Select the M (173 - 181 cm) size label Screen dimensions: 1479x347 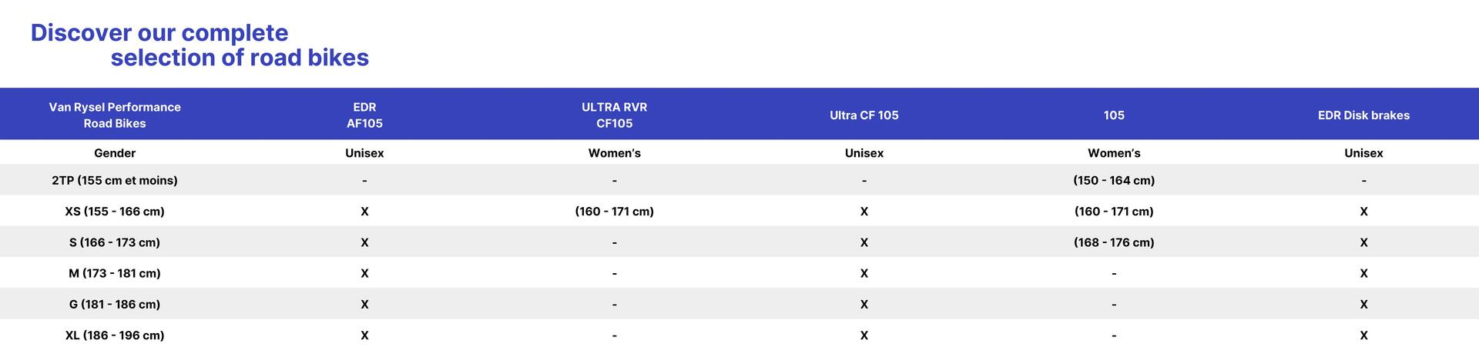pyautogui.click(x=115, y=273)
